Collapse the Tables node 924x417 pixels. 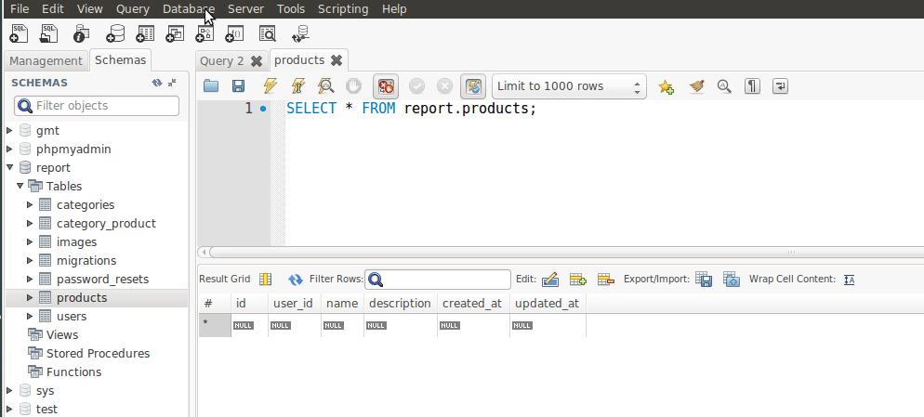(x=20, y=186)
